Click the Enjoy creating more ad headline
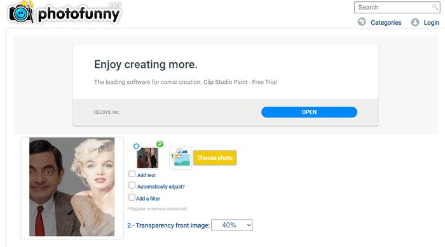 (146, 65)
